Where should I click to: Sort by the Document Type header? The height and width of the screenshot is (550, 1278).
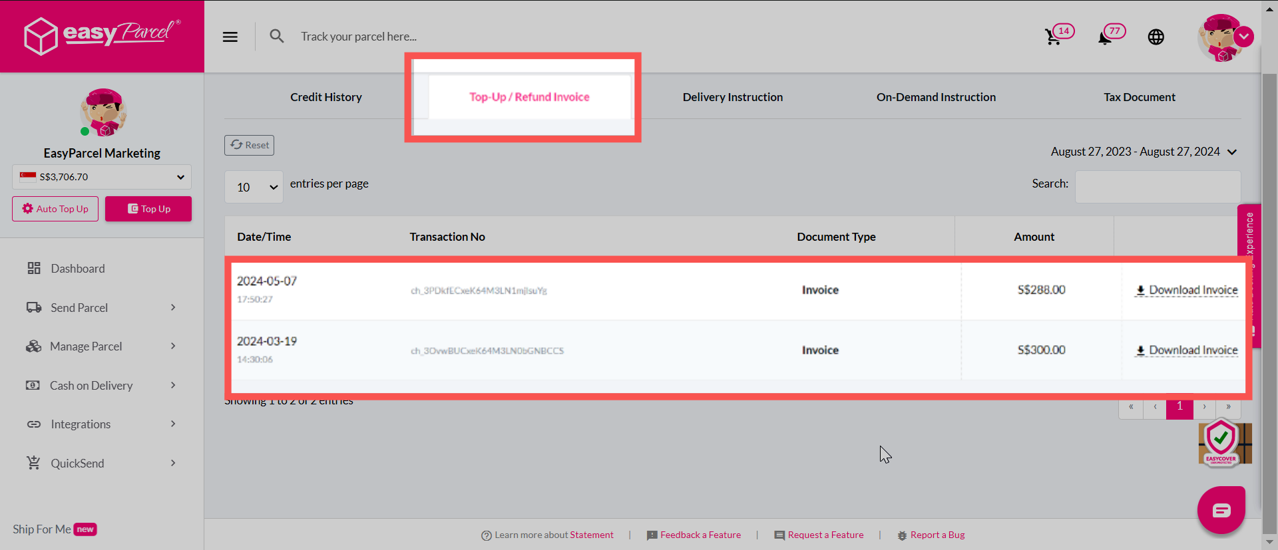point(836,237)
